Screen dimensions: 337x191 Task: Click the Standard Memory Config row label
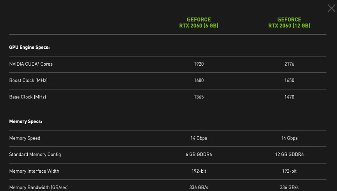(35, 154)
